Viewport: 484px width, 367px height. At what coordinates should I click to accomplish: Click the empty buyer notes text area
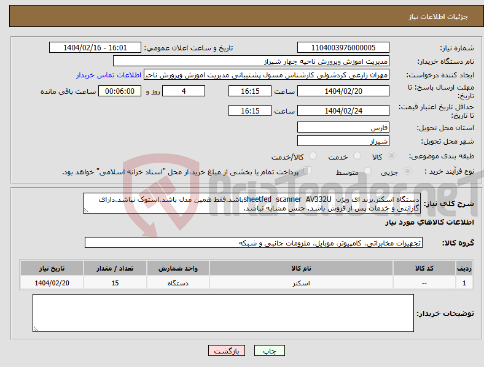point(223,313)
